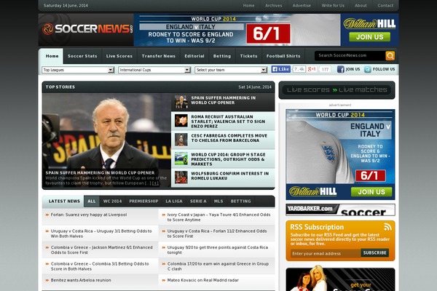The width and height of the screenshot is (437, 291).
Task: Click the Google +1 button
Action: (x=312, y=69)
